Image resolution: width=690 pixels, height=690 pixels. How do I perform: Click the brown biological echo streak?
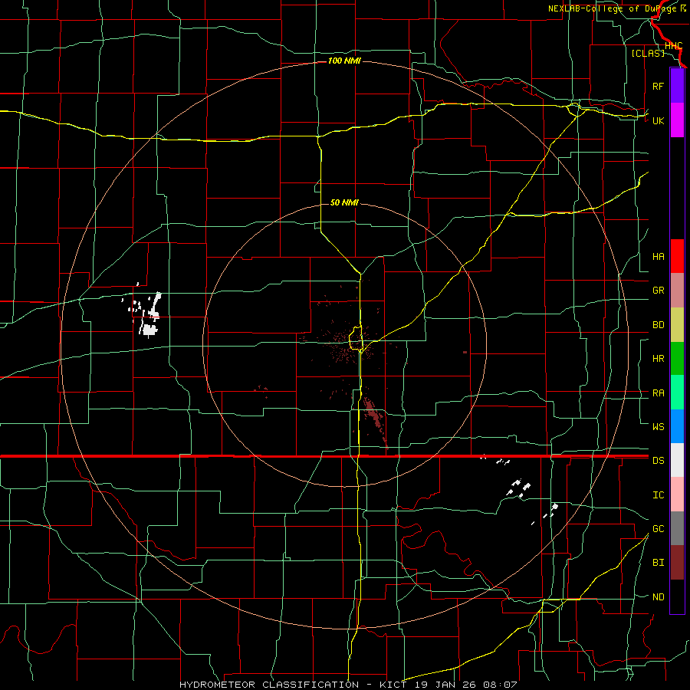[x=373, y=412]
